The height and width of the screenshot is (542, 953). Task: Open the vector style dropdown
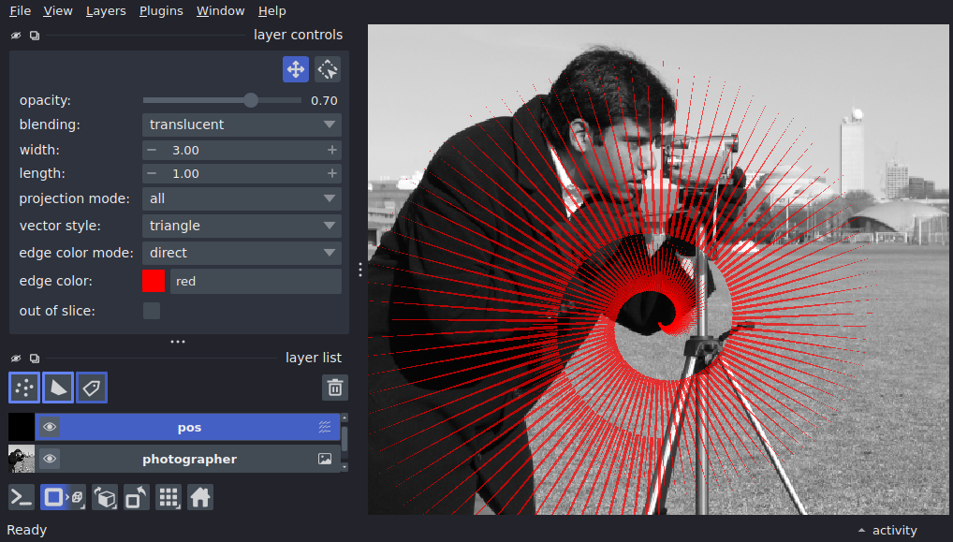(242, 226)
